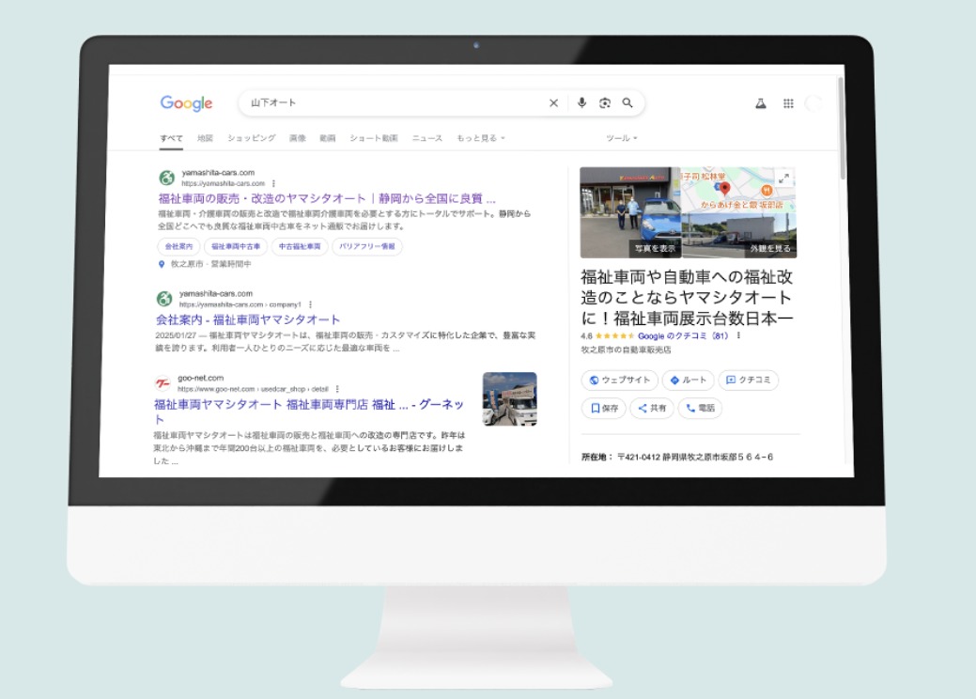Expand the map with the fullscreen arrows icon
The image size is (976, 699).
[784, 179]
